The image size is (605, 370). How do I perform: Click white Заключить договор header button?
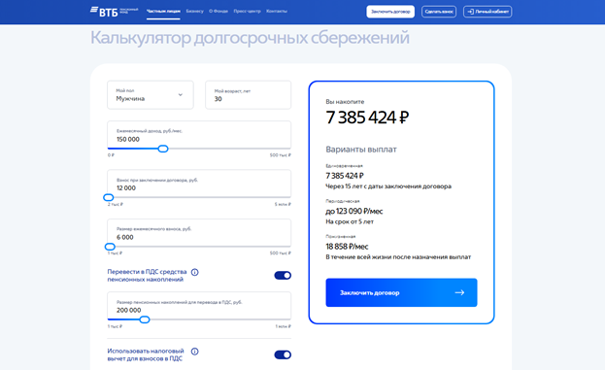point(390,12)
